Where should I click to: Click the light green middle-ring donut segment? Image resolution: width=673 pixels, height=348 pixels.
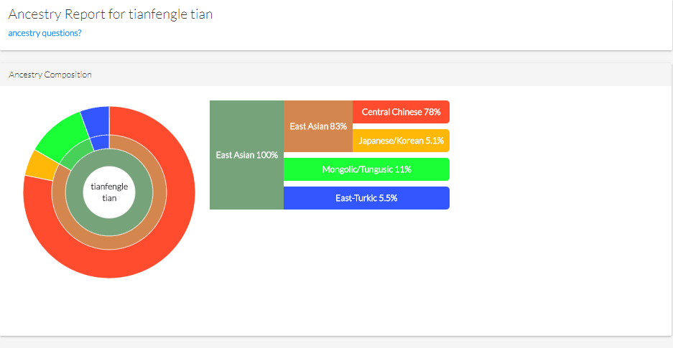pyautogui.click(x=76, y=155)
